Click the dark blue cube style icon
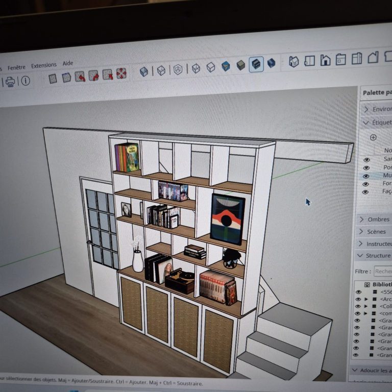This screenshot has height=392, width=392. pyautogui.click(x=271, y=63)
